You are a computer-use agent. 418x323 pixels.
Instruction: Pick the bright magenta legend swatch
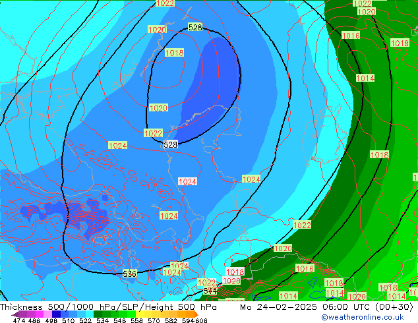coord(40,314)
